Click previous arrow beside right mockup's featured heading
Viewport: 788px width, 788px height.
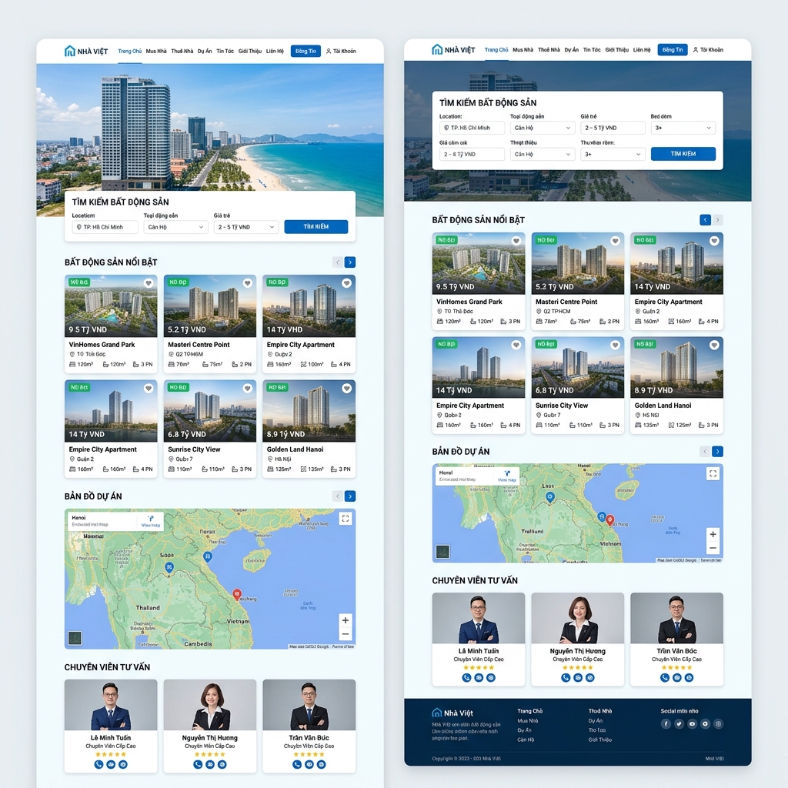click(x=705, y=219)
